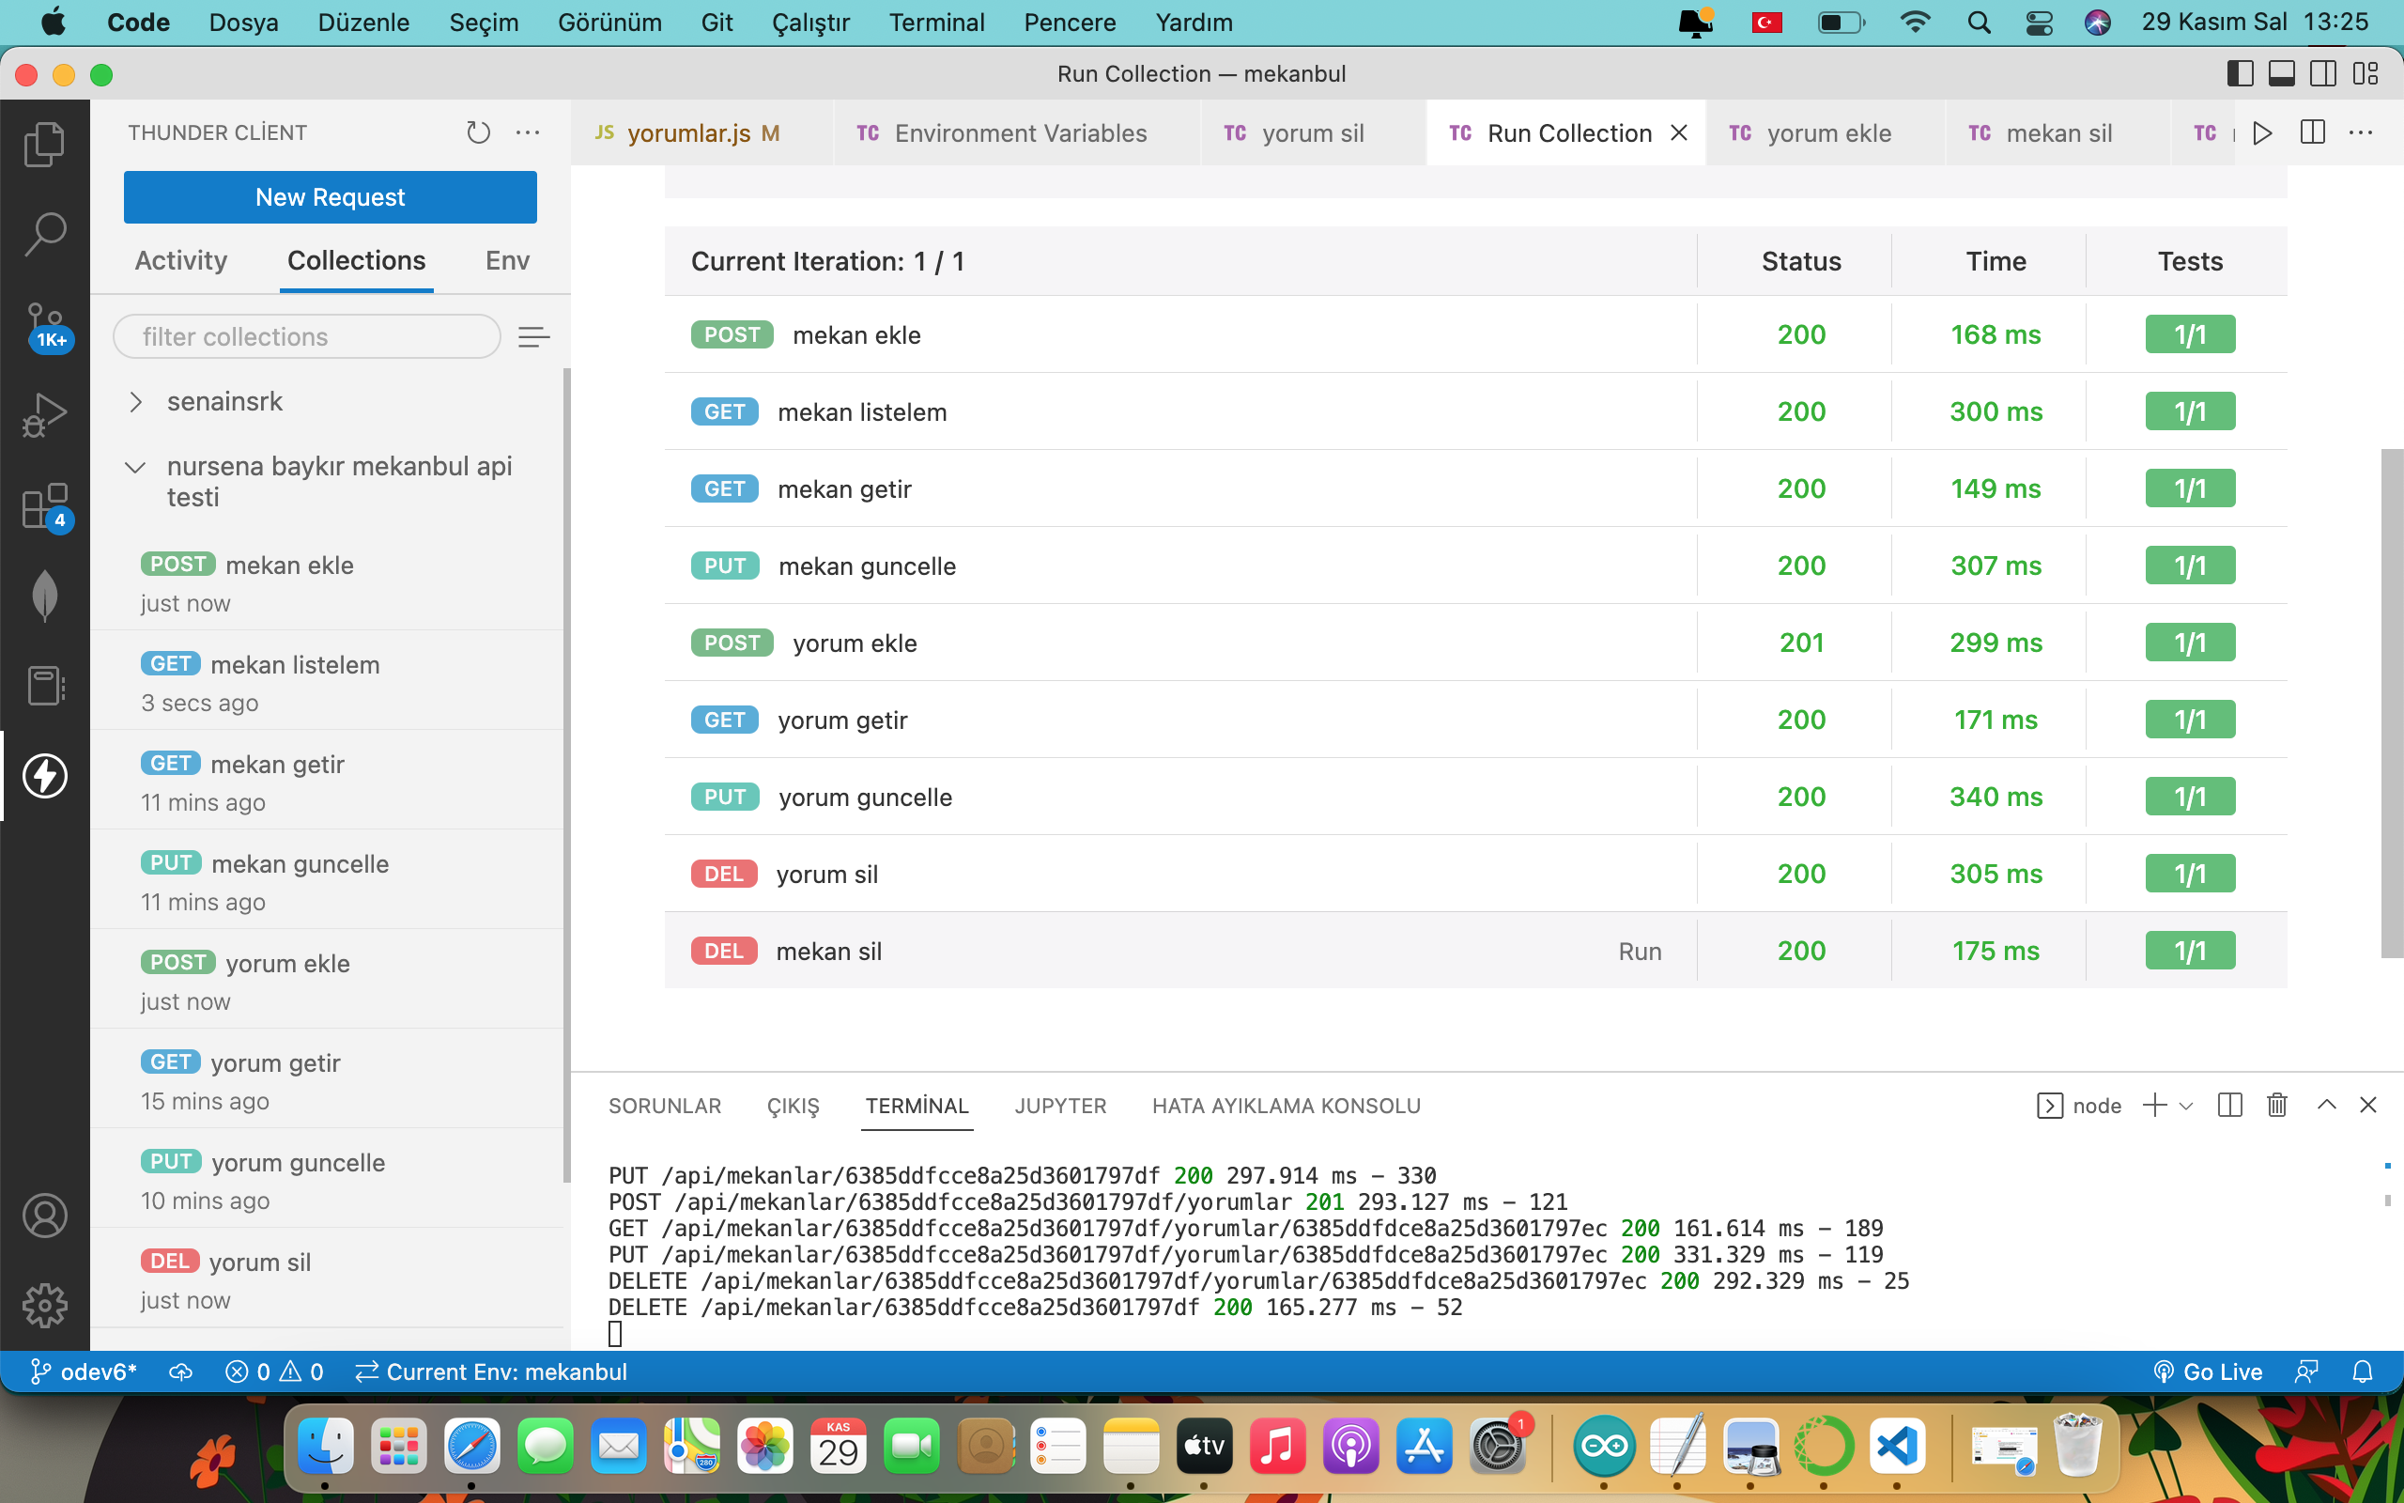
Task: Create a new terminal with plus icon
Action: click(x=2151, y=1105)
